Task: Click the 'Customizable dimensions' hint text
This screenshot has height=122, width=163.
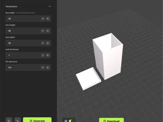Action: click(x=26, y=13)
